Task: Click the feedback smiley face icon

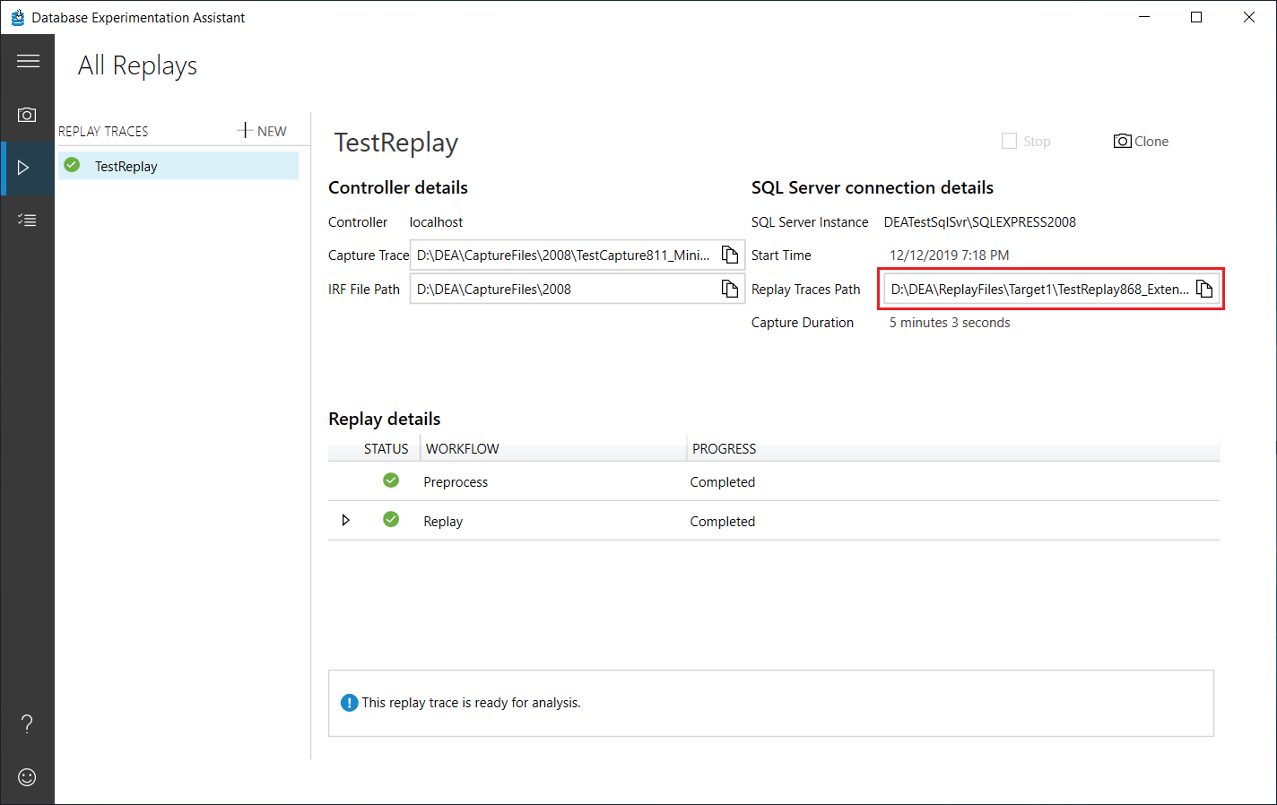Action: click(x=27, y=777)
